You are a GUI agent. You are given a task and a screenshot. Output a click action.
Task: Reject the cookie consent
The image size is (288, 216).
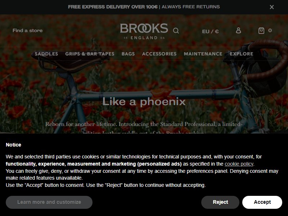(x=220, y=202)
